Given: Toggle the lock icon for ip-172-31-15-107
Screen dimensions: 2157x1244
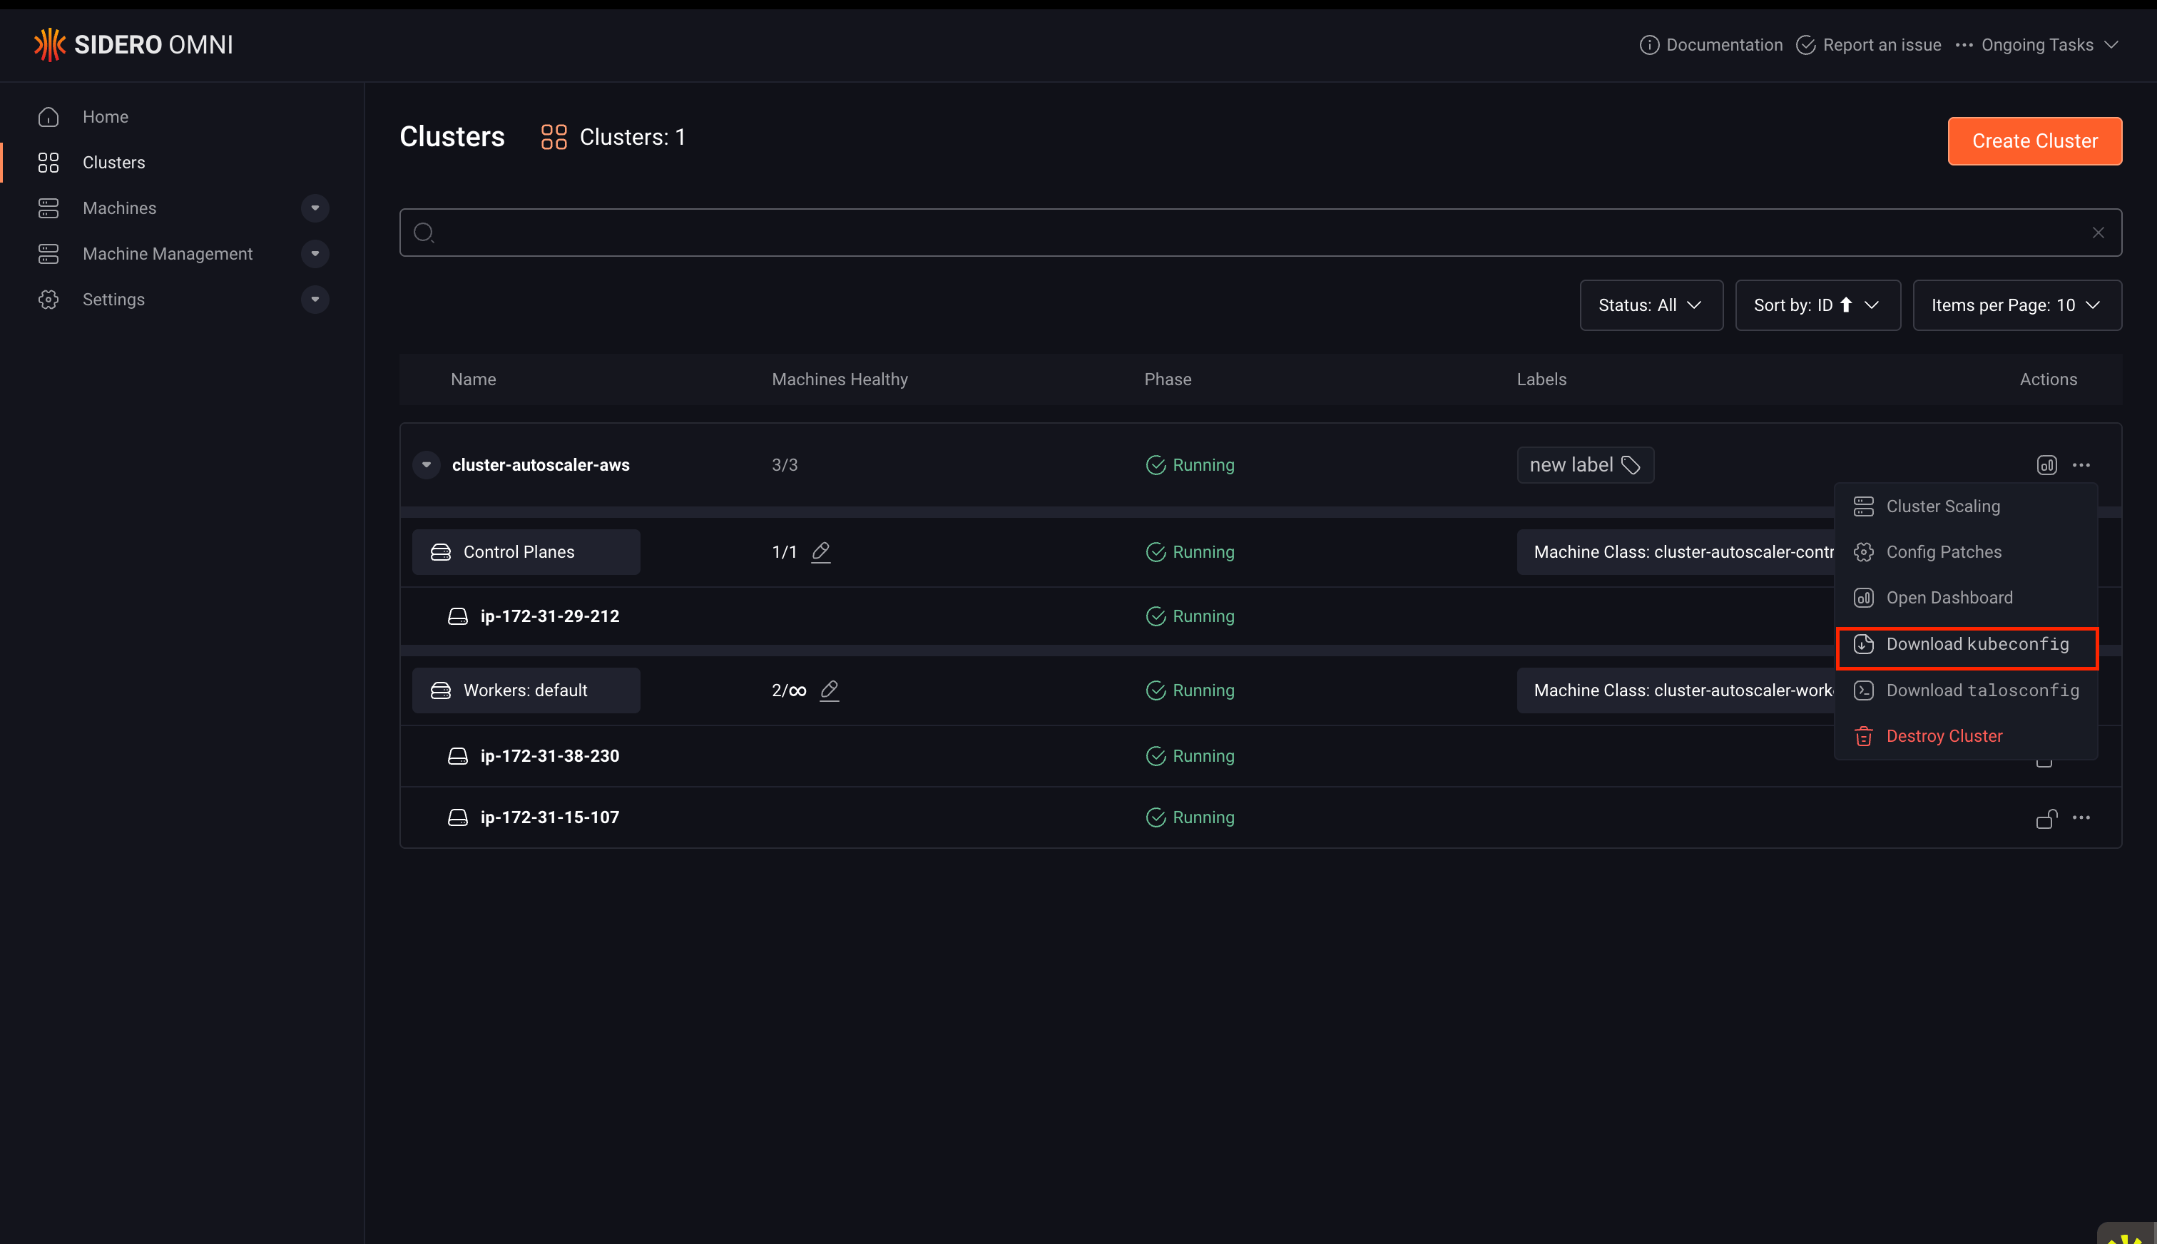Looking at the screenshot, I should (2046, 818).
